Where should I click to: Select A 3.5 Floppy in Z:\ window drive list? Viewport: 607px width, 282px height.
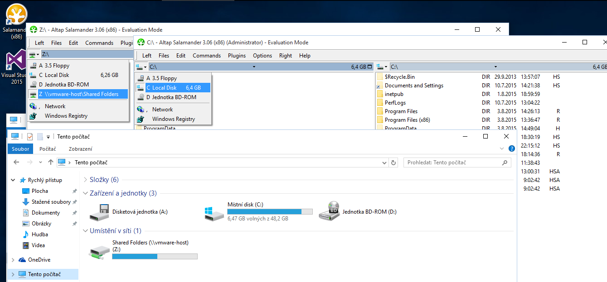point(78,66)
